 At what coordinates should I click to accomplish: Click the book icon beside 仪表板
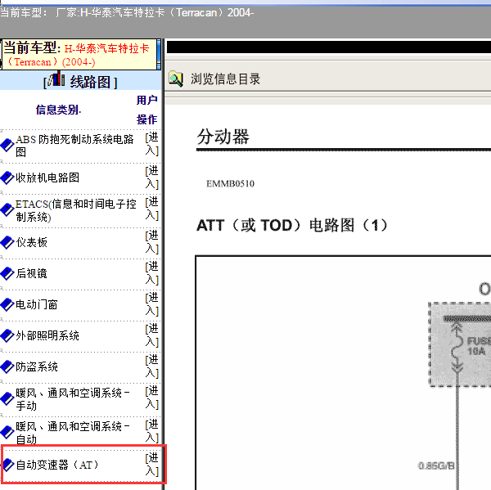click(x=7, y=242)
